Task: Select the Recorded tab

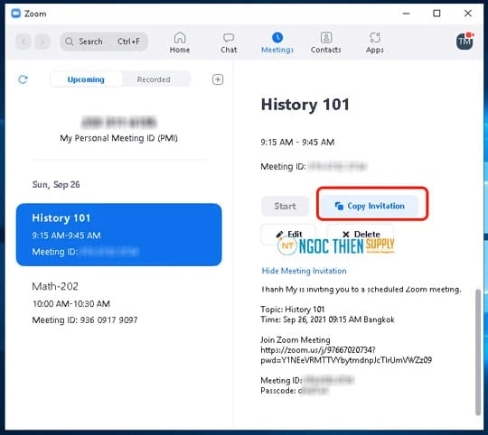Action: (154, 79)
